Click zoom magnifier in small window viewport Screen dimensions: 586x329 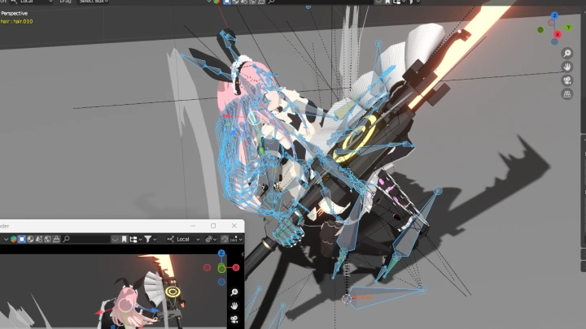pyautogui.click(x=234, y=292)
